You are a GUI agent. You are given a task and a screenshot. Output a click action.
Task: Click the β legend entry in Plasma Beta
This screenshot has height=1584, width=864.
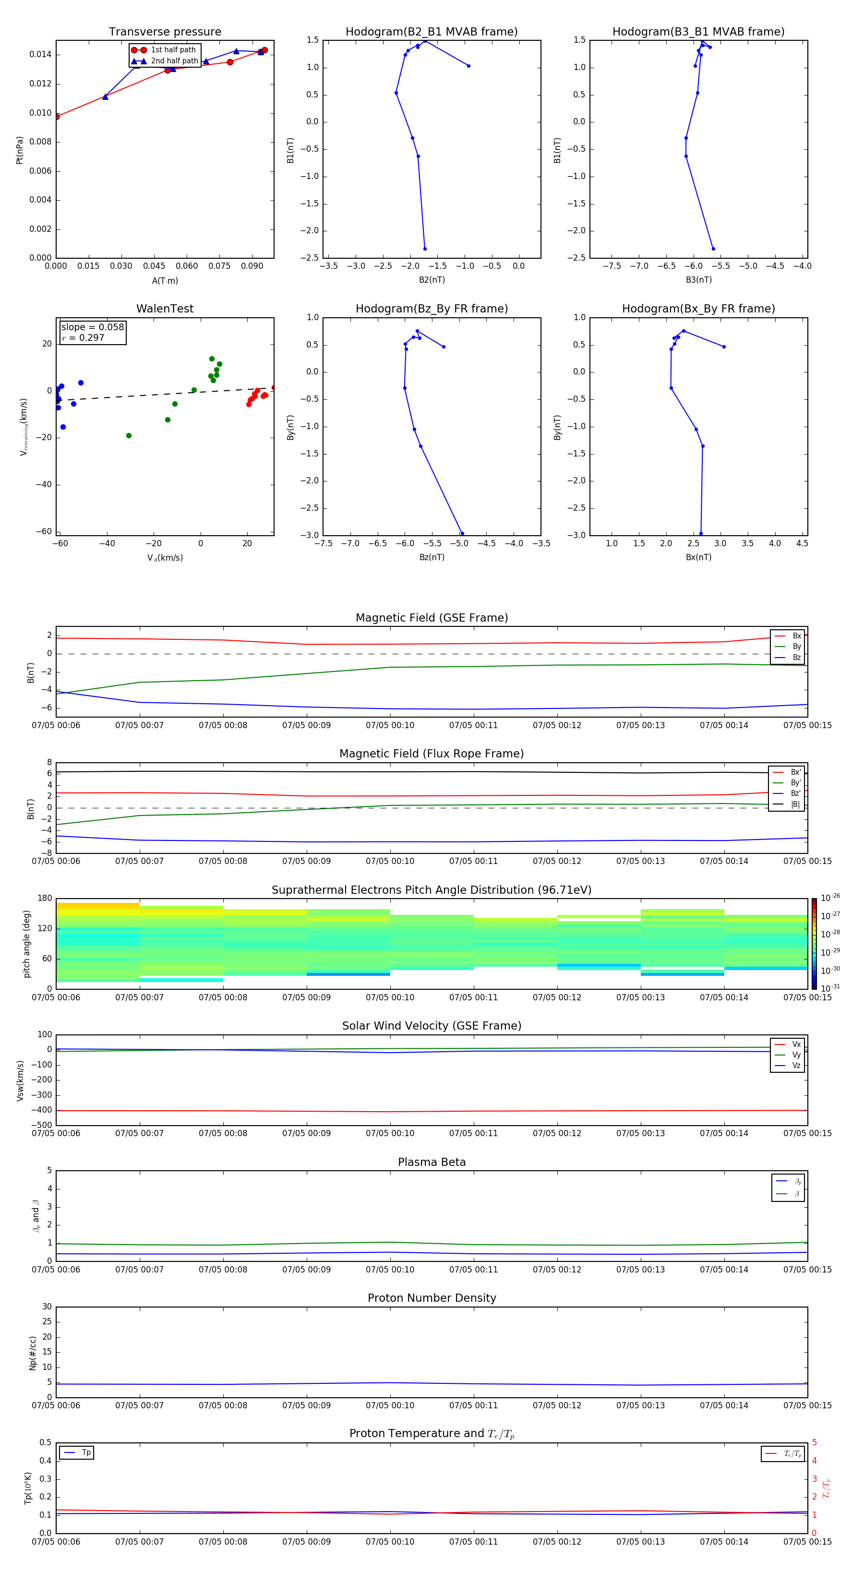click(x=788, y=1194)
